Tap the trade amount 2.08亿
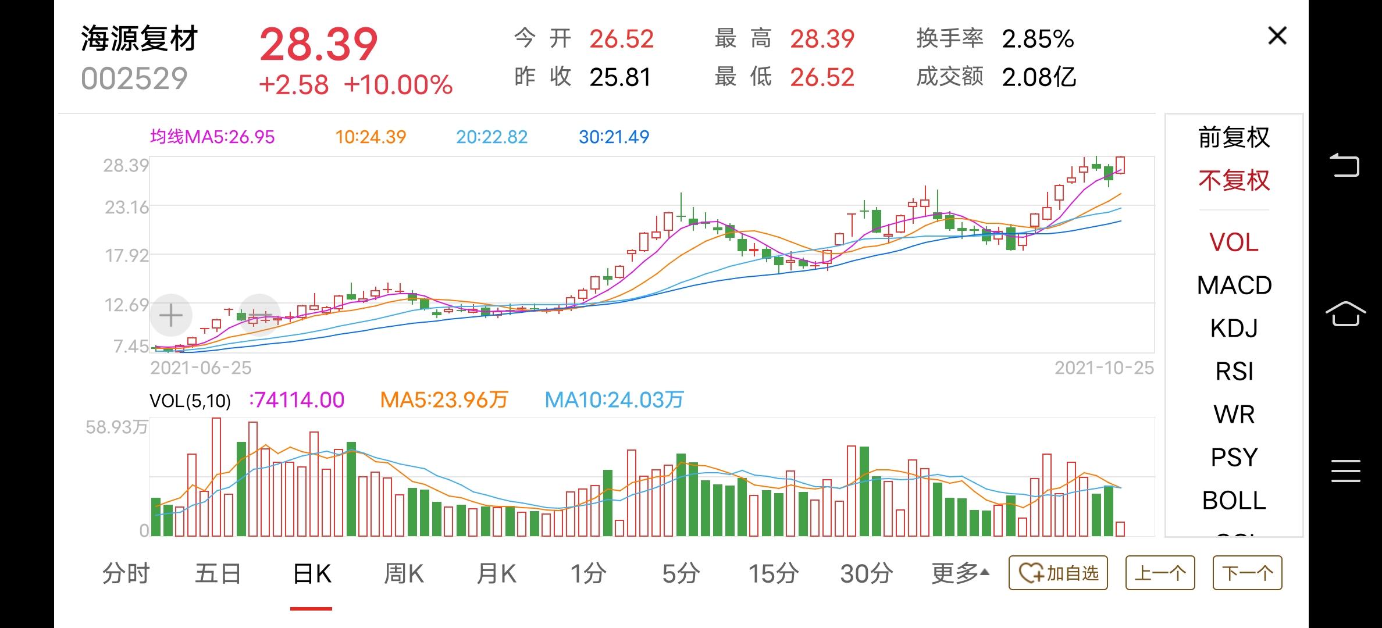1382x628 pixels. pos(1039,77)
